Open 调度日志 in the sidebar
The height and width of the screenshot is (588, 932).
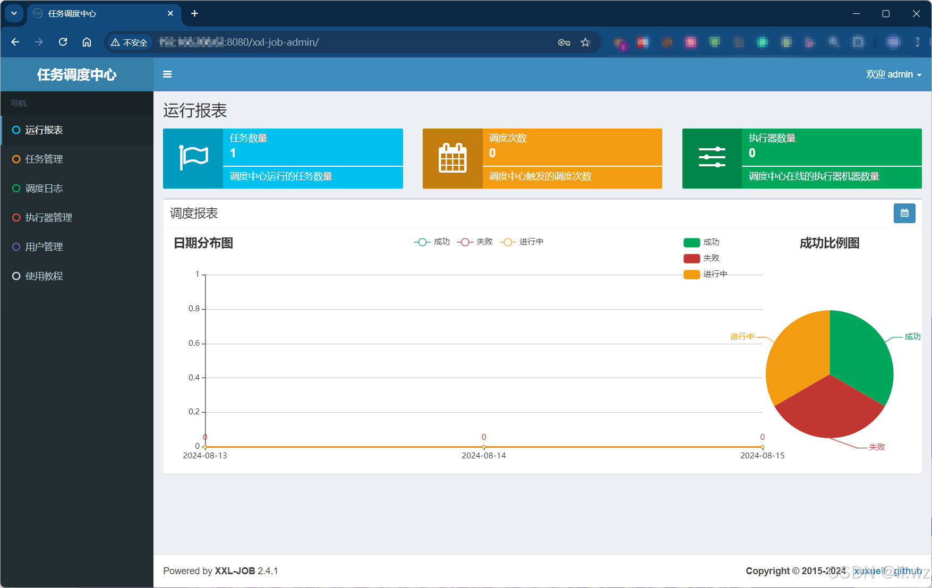[44, 189]
